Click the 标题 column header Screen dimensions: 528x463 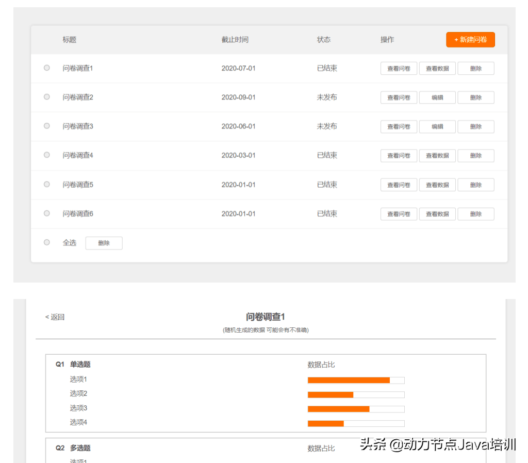pyautogui.click(x=69, y=39)
